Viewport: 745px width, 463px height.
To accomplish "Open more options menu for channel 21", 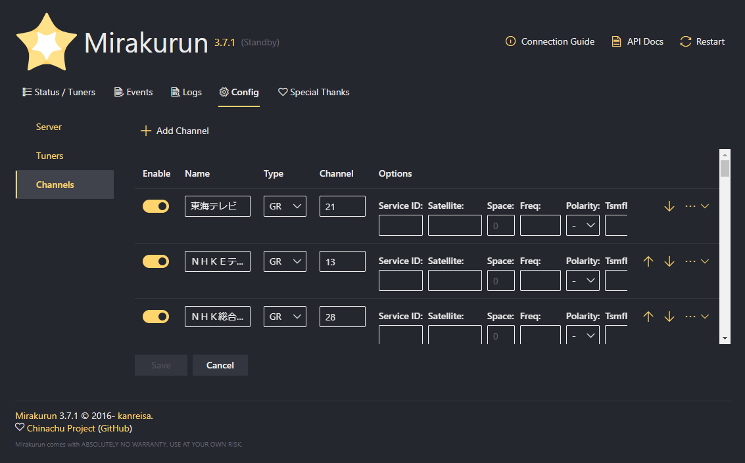I will (x=697, y=206).
